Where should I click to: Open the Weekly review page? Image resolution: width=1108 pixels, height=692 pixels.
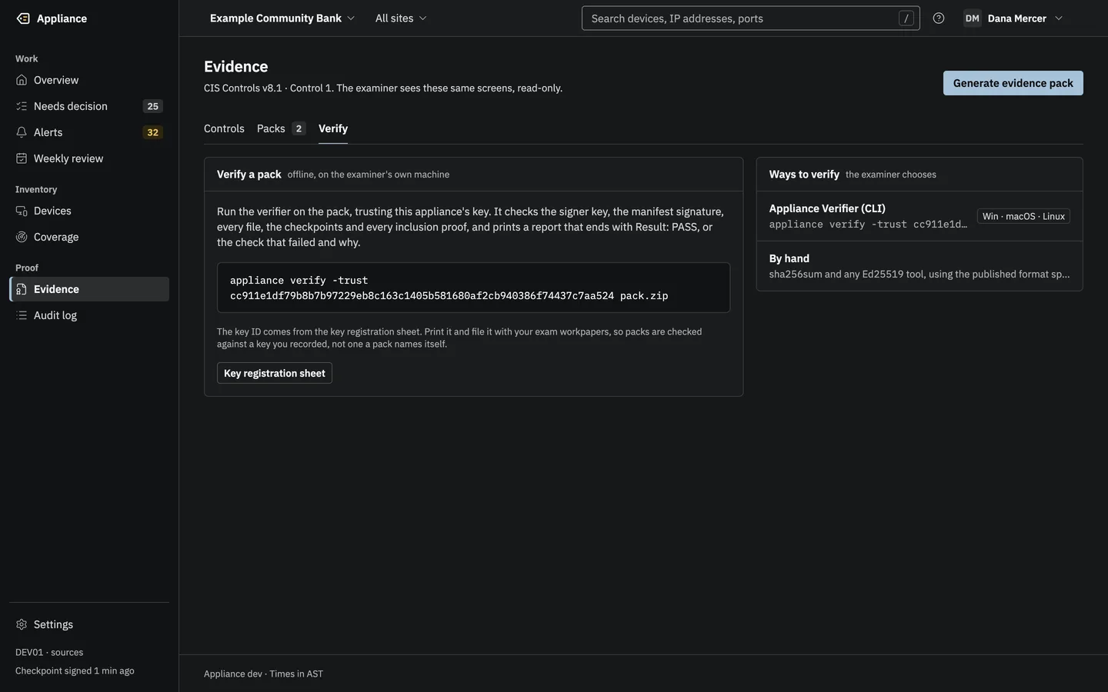click(x=89, y=158)
